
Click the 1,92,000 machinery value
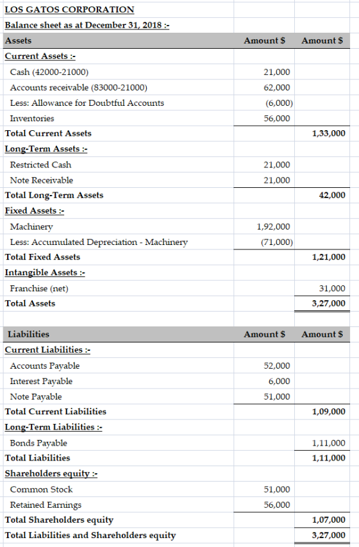(x=274, y=227)
